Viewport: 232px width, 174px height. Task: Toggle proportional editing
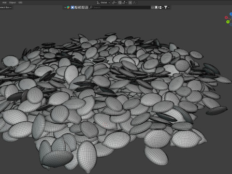130,2
